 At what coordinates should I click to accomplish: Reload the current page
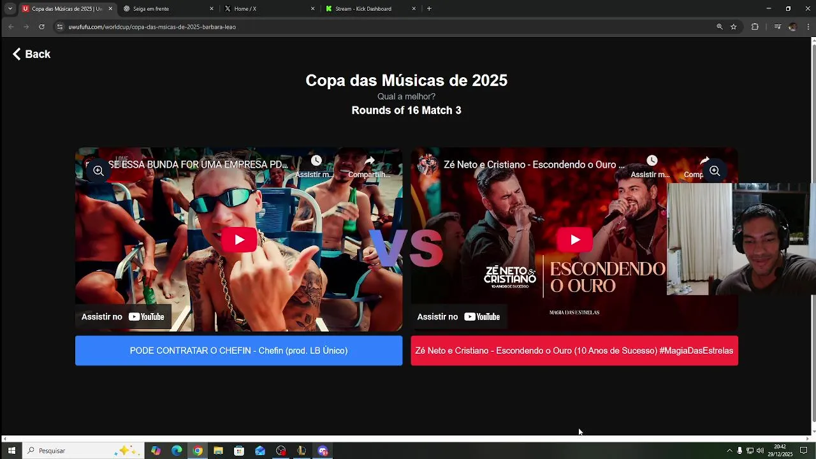tap(41, 27)
